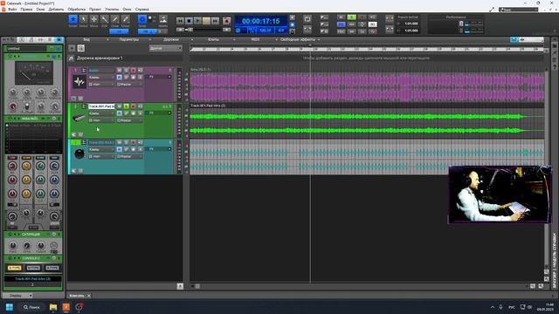Click the Add track plus button
The width and height of the screenshot is (559, 314).
[x=72, y=48]
